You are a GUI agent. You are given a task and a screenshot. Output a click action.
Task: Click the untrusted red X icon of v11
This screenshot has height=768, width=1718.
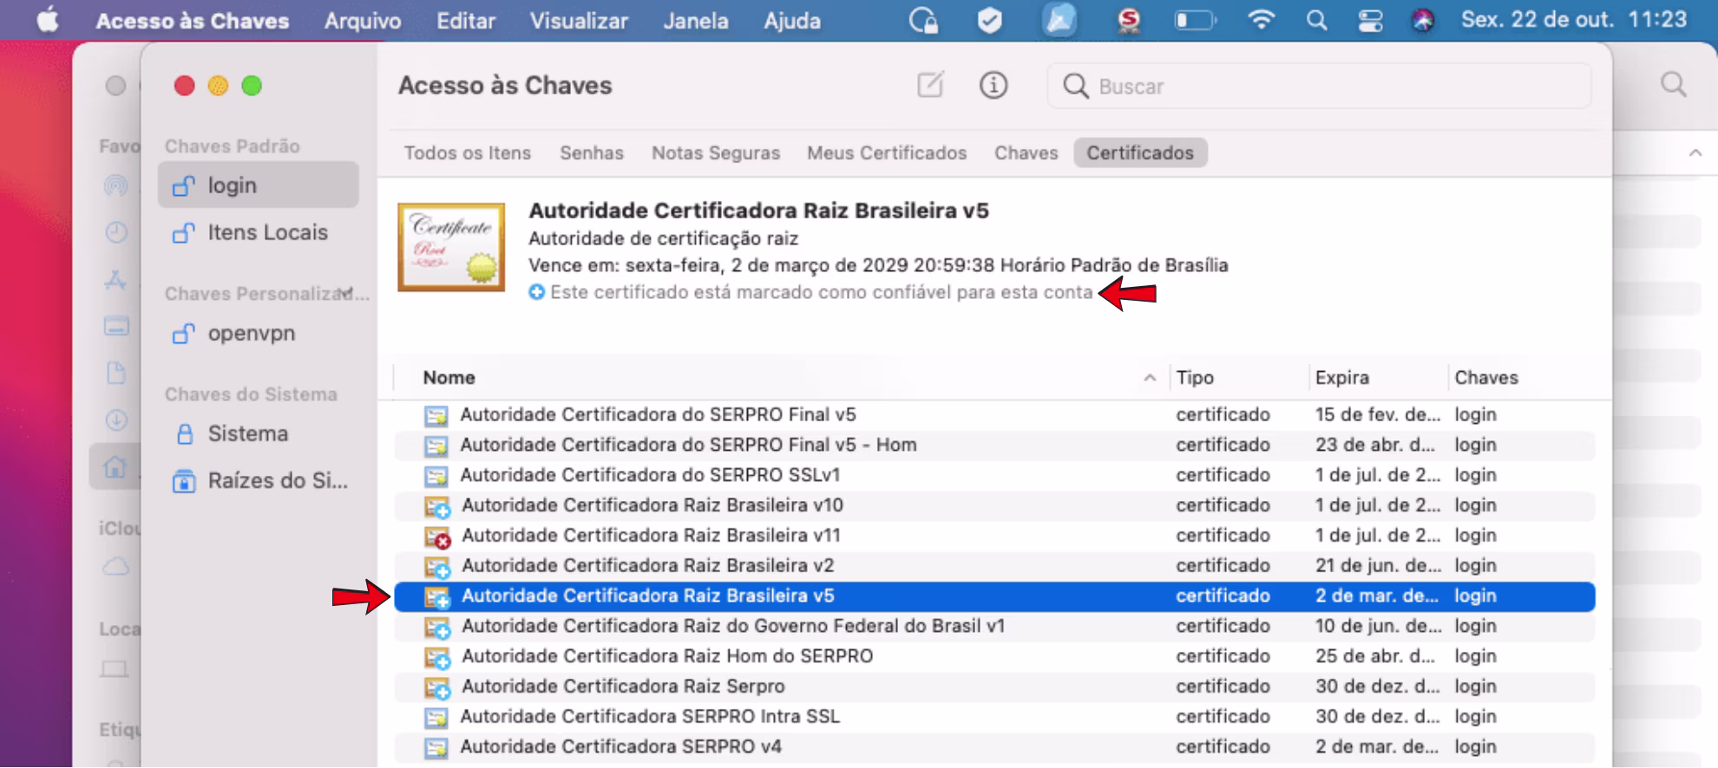437,537
